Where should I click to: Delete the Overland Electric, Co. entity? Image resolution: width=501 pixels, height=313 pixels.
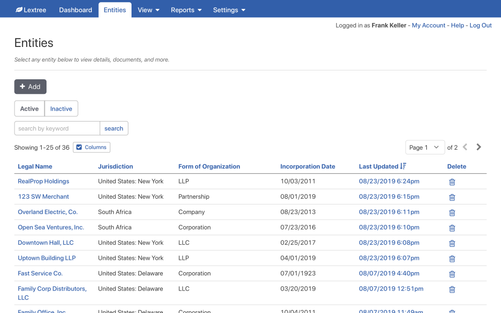(x=451, y=212)
